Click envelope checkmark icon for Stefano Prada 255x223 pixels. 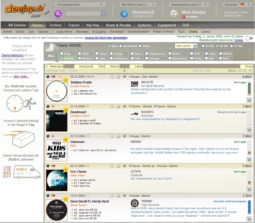[112, 77]
